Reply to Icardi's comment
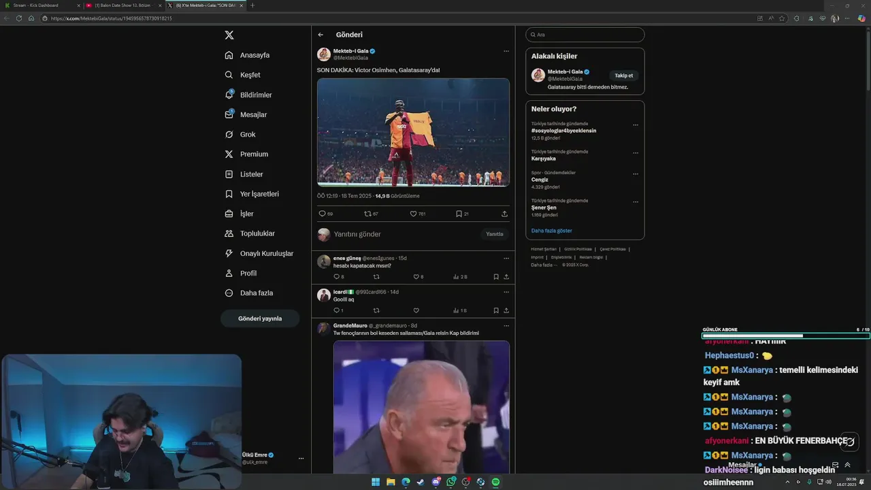The image size is (871, 490). click(x=336, y=310)
